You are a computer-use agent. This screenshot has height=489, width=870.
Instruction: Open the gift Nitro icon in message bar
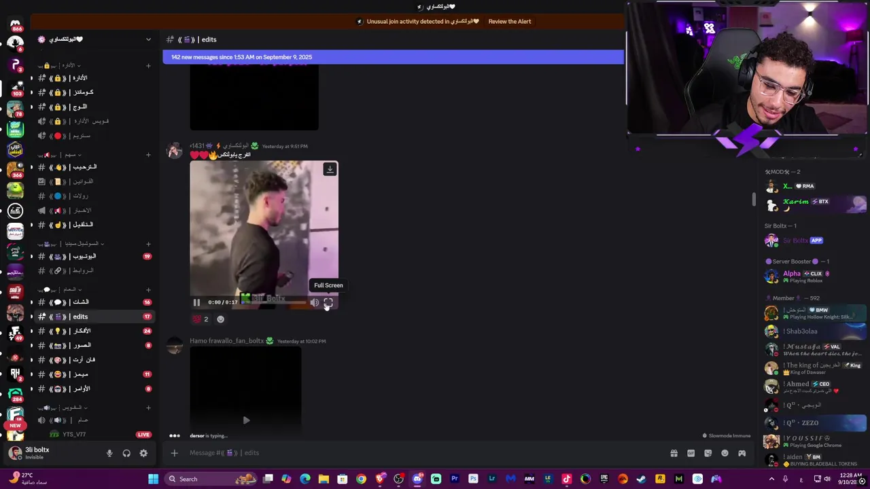coord(674,453)
